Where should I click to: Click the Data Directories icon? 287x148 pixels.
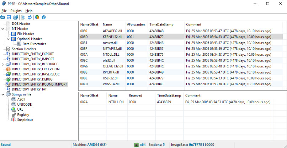click(19, 44)
